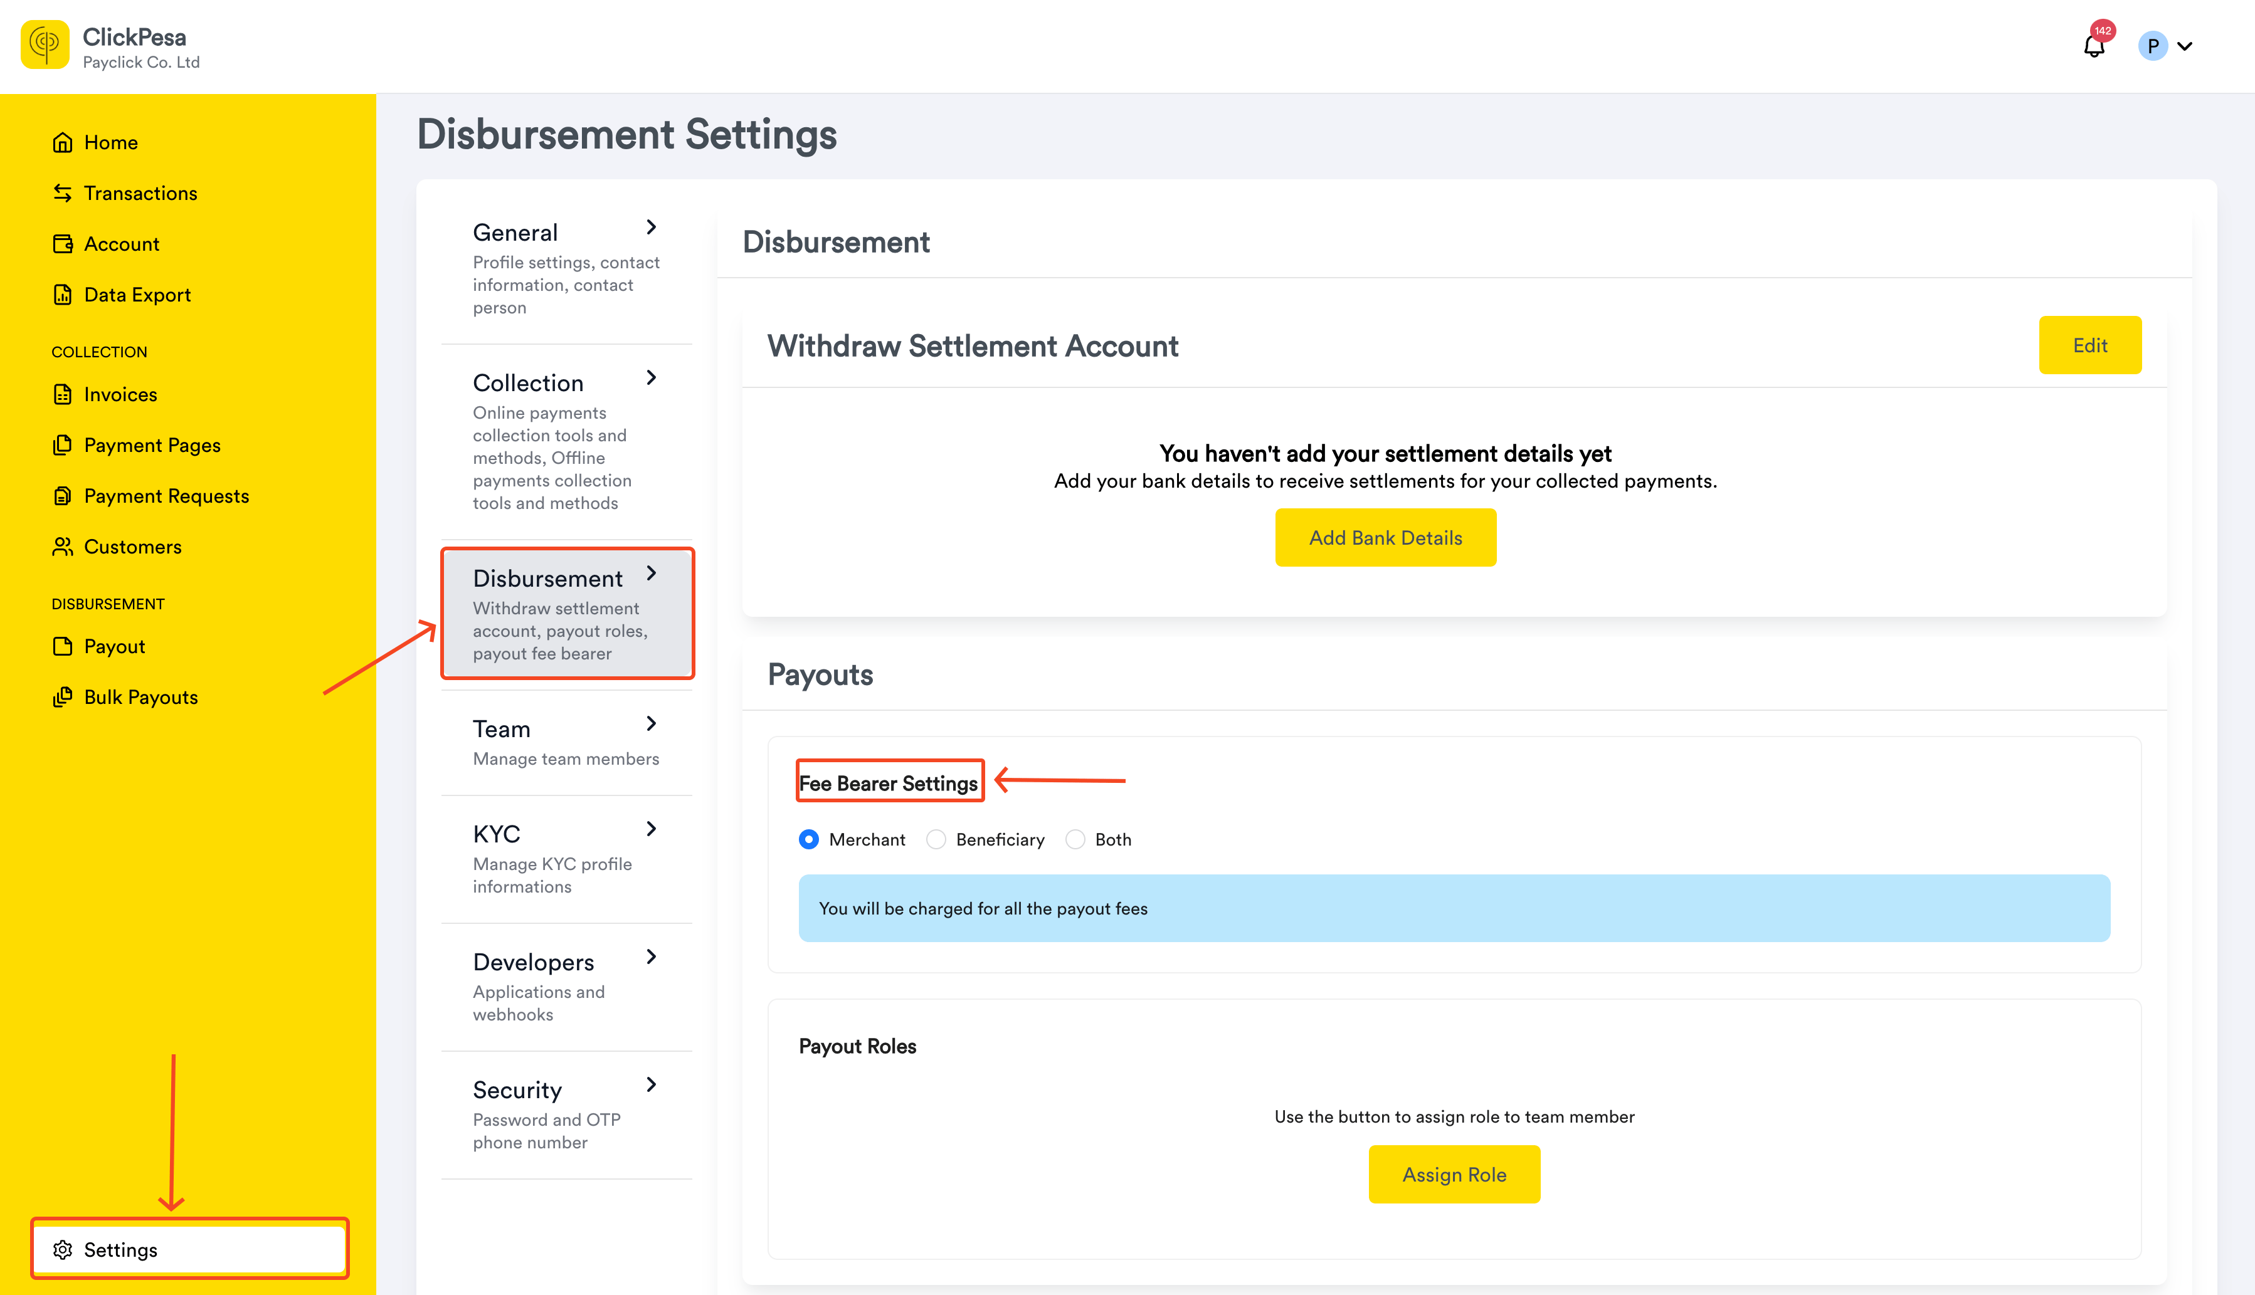Click the 142 notification badge
This screenshot has height=1295, width=2255.
pyautogui.click(x=2102, y=30)
